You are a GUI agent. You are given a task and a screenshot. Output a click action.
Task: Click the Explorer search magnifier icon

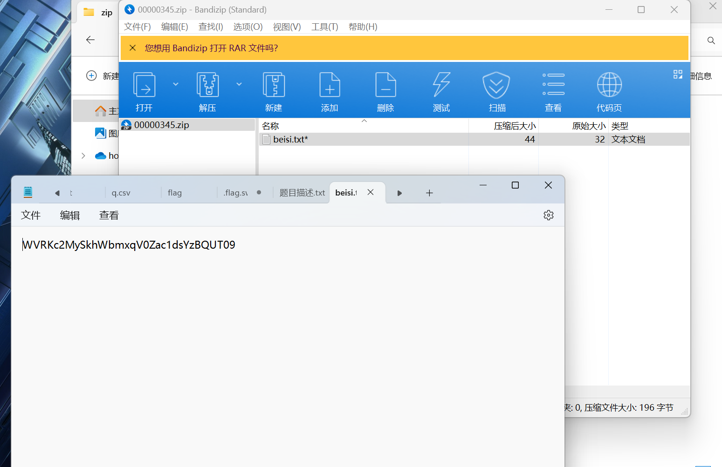[x=711, y=41]
